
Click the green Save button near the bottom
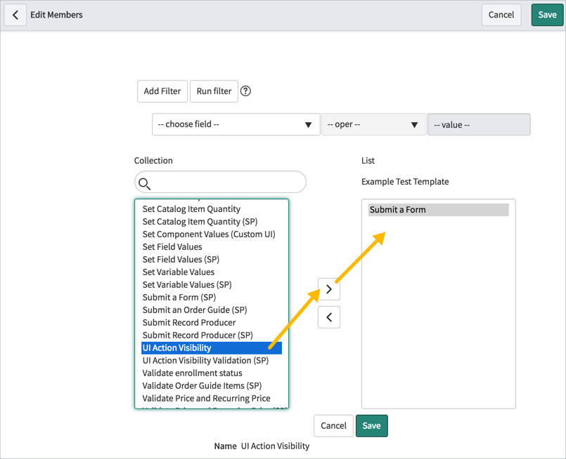point(371,425)
